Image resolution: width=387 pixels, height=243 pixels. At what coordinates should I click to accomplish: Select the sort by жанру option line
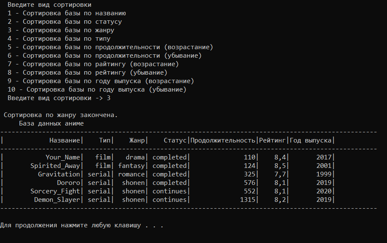(61, 30)
